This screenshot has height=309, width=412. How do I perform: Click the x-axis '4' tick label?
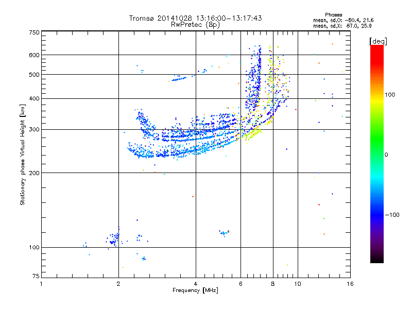196,284
